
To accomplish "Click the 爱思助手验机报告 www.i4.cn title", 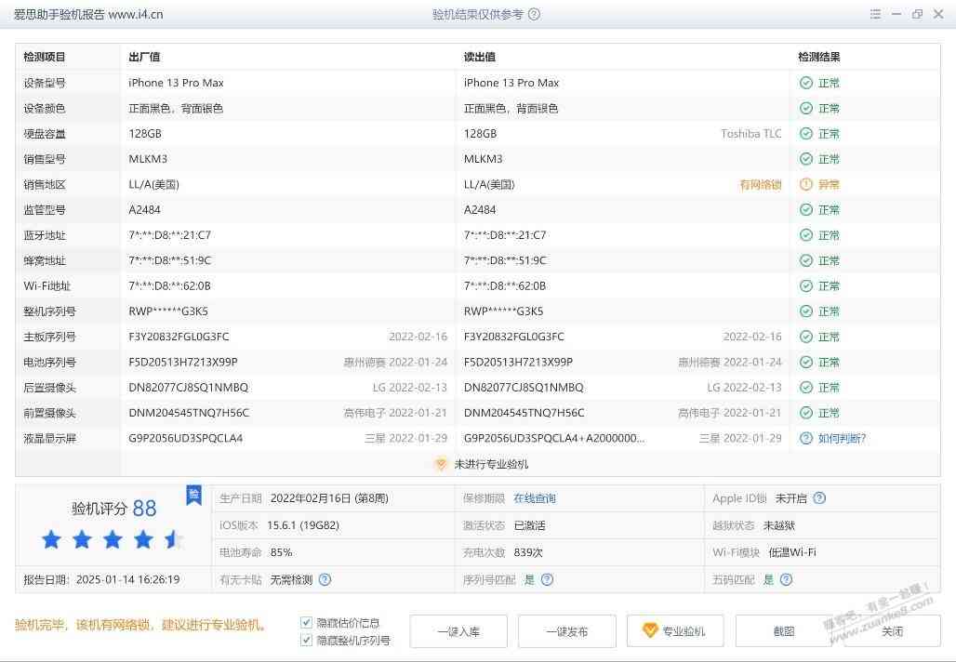I will [88, 15].
